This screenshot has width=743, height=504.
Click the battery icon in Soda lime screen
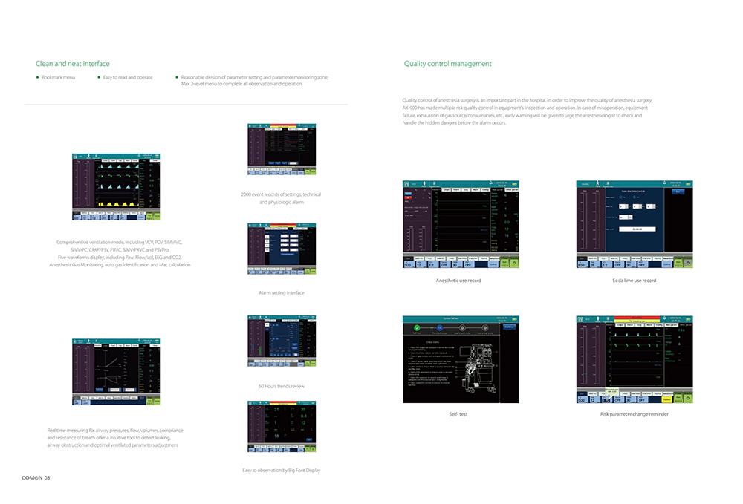(x=689, y=183)
